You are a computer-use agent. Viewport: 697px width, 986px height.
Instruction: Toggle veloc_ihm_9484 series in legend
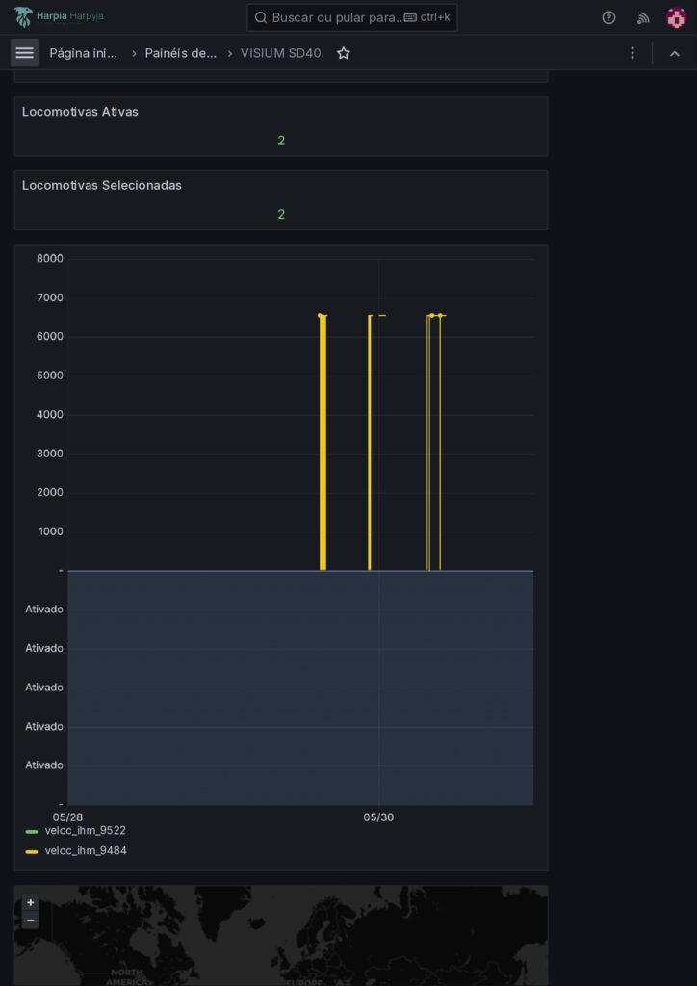click(x=85, y=851)
